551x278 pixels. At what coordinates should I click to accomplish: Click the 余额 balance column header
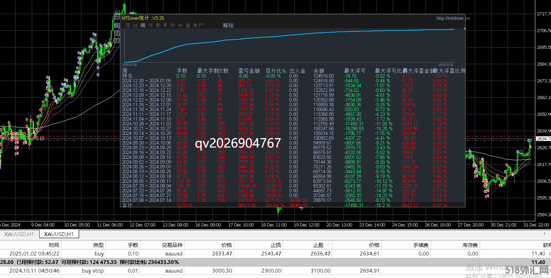pyautogui.click(x=319, y=71)
